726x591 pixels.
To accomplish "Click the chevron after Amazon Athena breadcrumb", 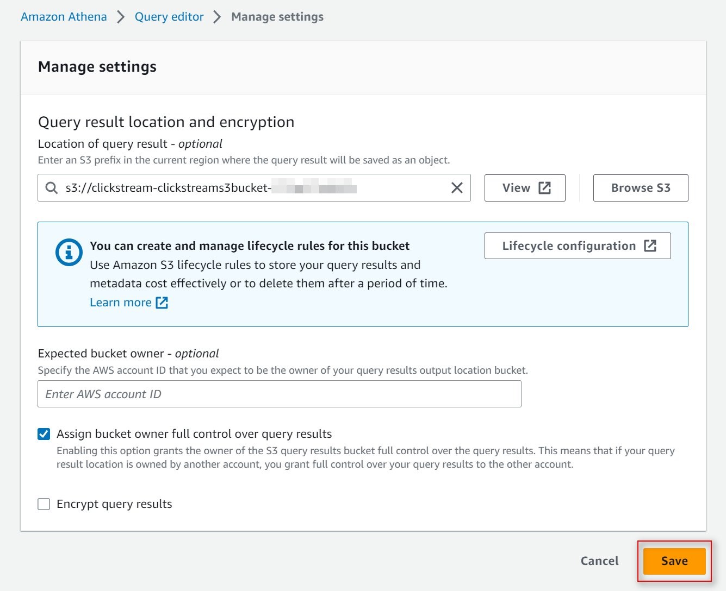I will [x=121, y=17].
